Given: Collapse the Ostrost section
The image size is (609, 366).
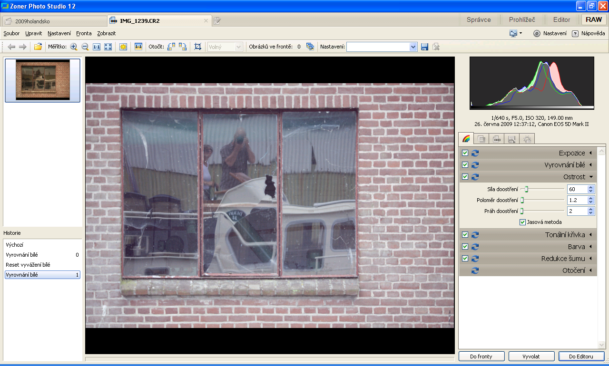Looking at the screenshot, I should pos(590,177).
